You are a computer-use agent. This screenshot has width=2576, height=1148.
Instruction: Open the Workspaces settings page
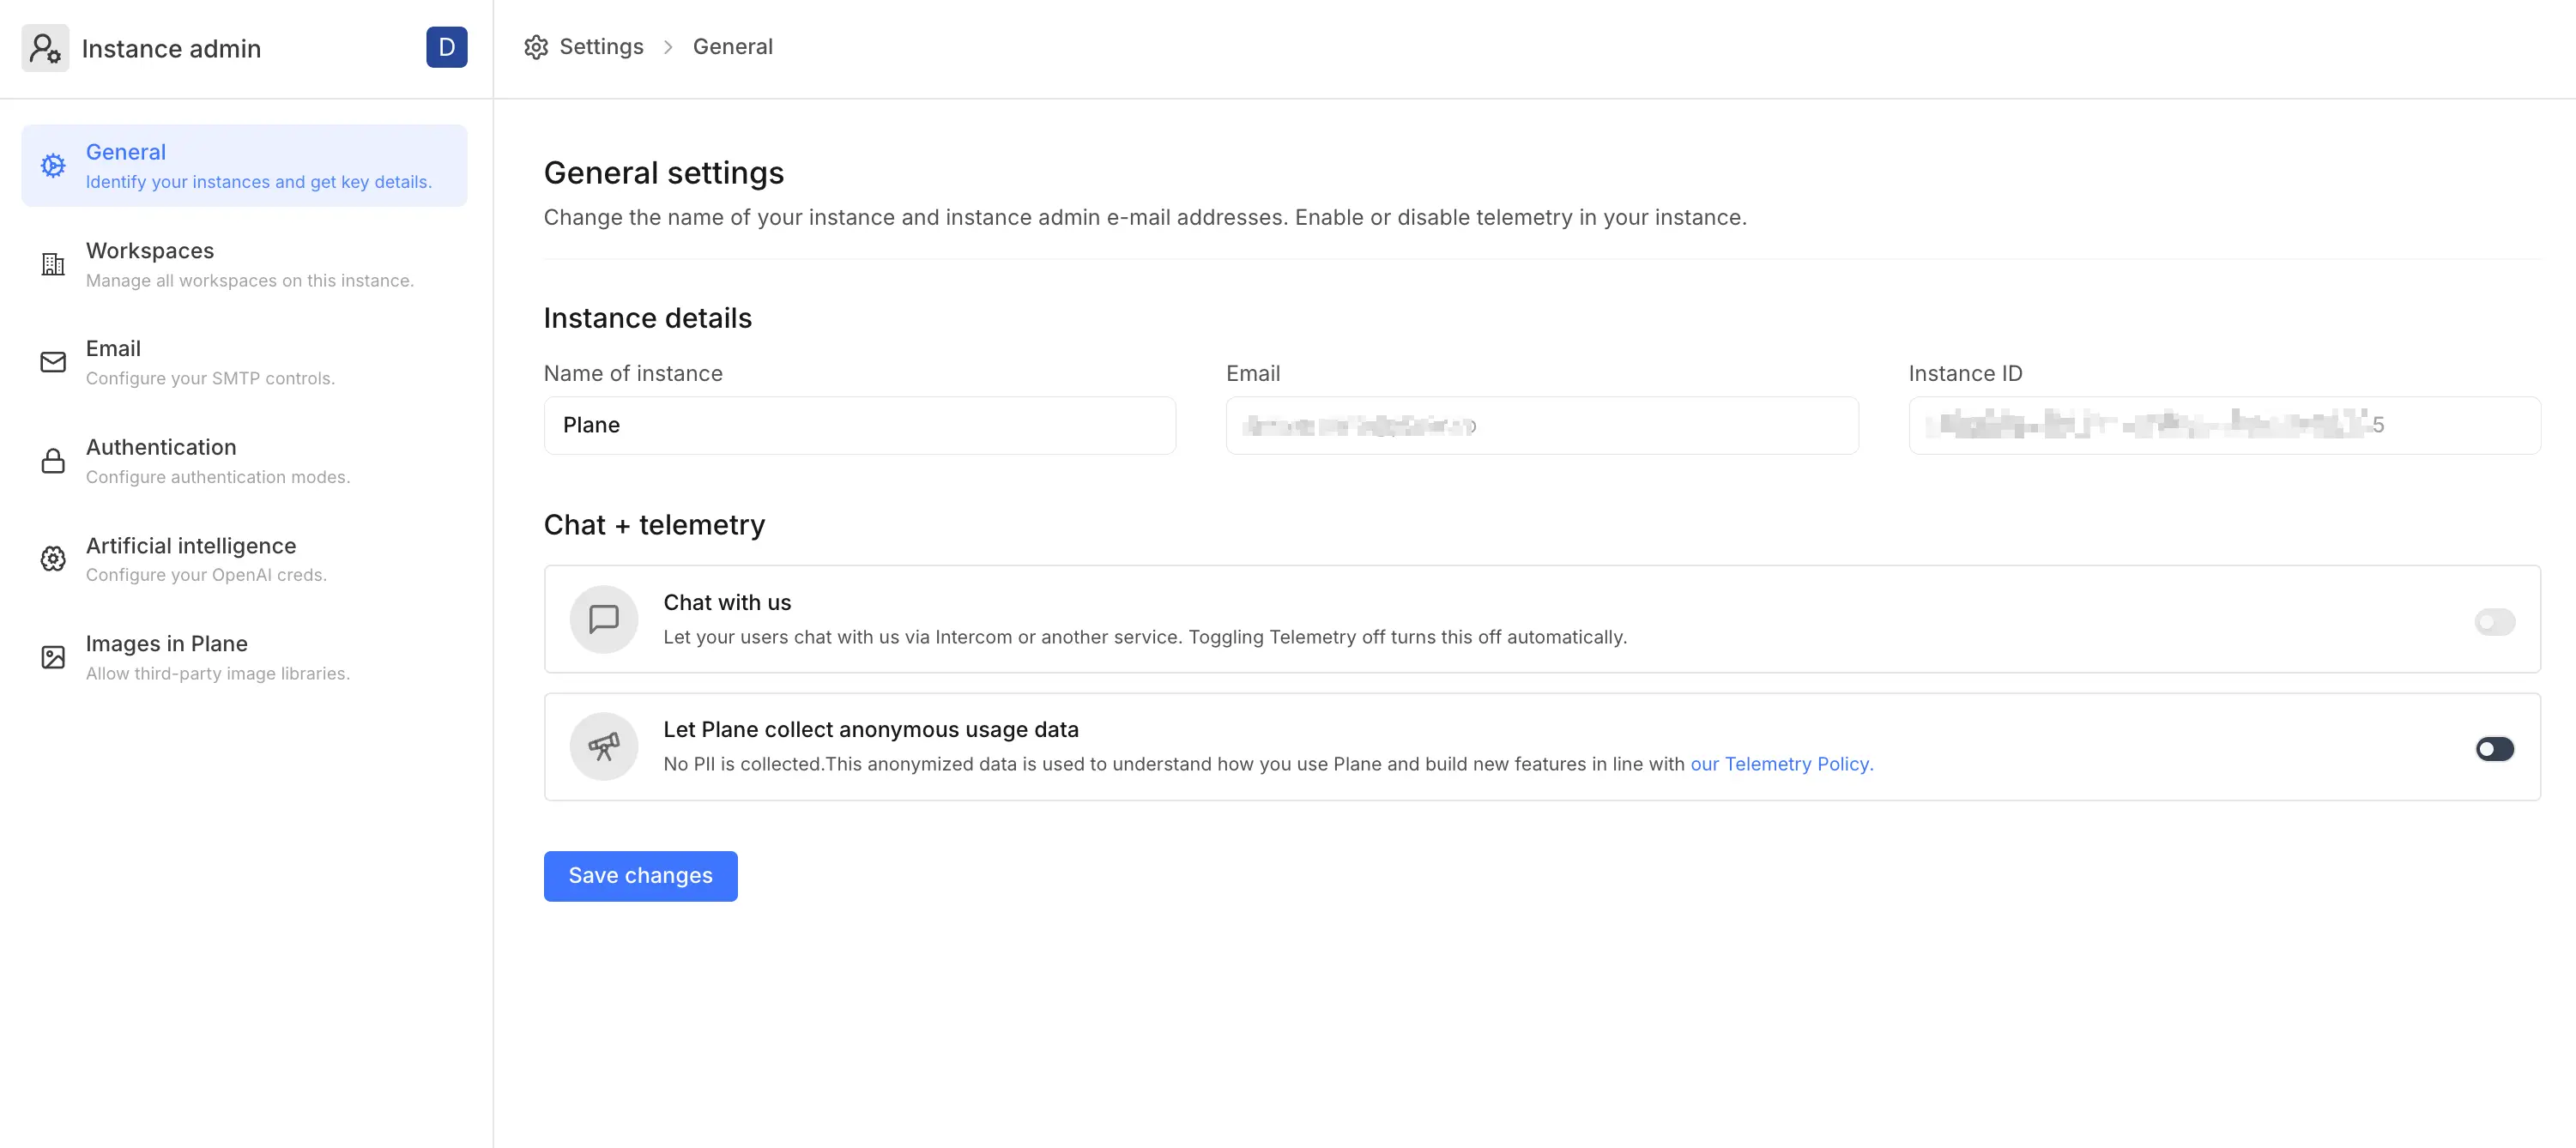pos(150,251)
